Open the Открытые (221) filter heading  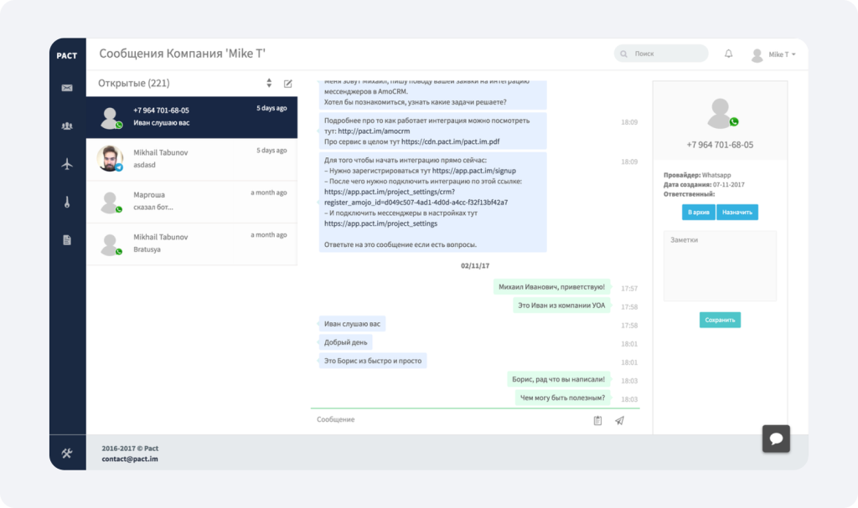pyautogui.click(x=133, y=83)
